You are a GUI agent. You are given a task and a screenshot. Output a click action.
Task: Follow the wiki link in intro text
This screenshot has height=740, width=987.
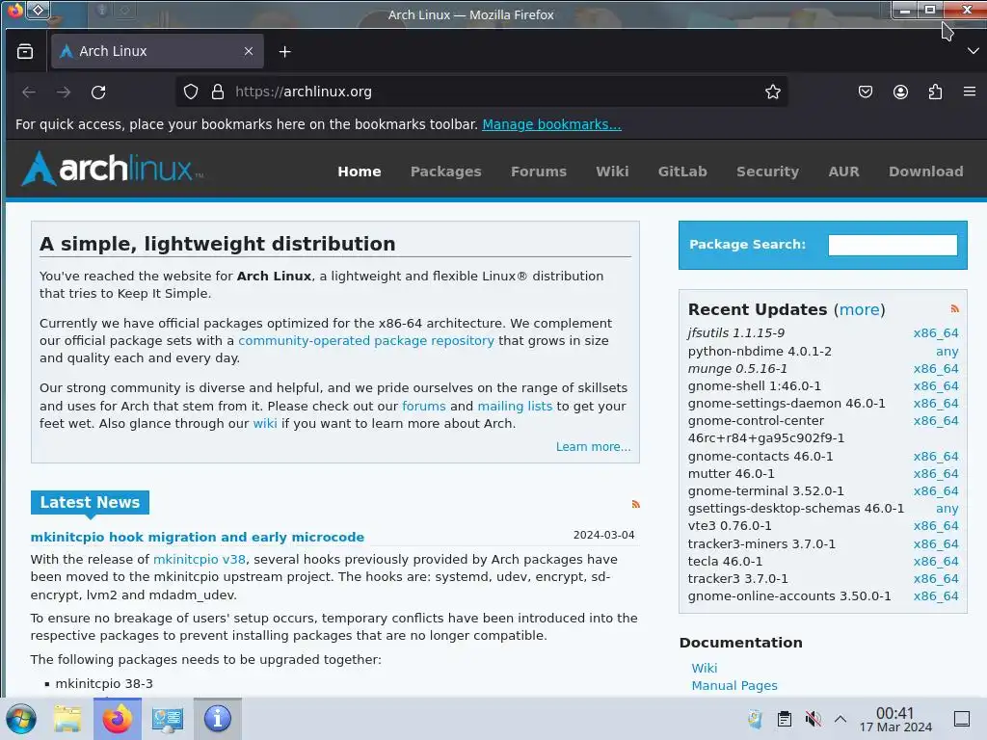pos(265,424)
